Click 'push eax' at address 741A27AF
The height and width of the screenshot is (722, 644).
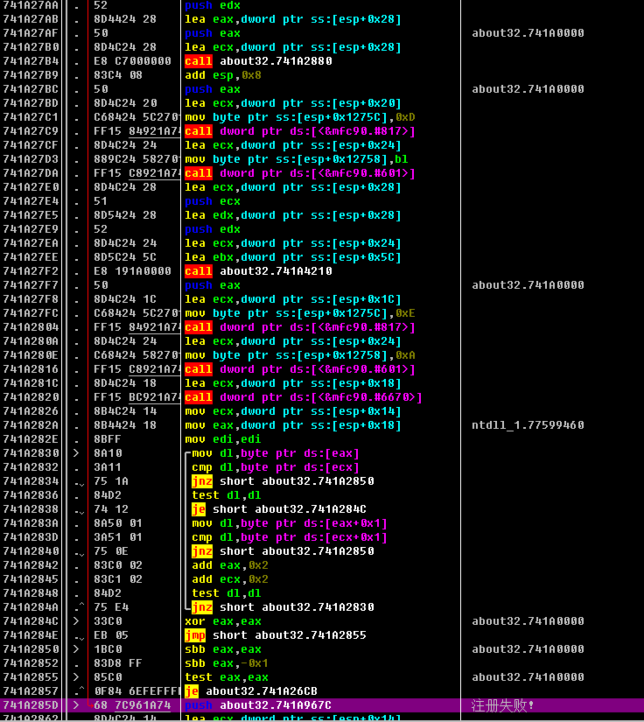point(213,33)
